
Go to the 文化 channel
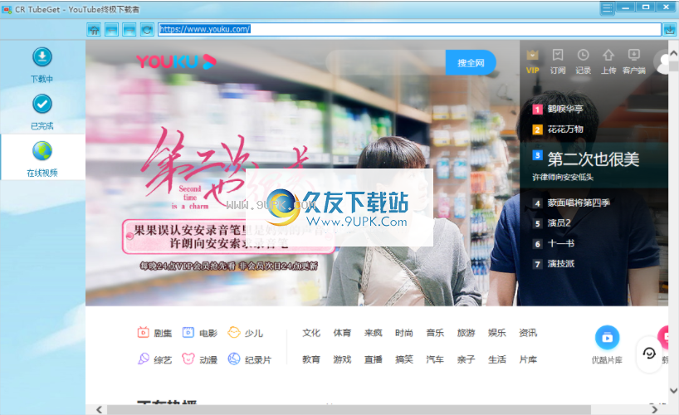(x=311, y=333)
